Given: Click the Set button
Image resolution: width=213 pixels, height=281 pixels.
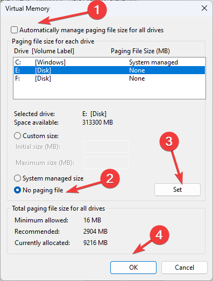Looking at the screenshot, I should click(x=177, y=190).
